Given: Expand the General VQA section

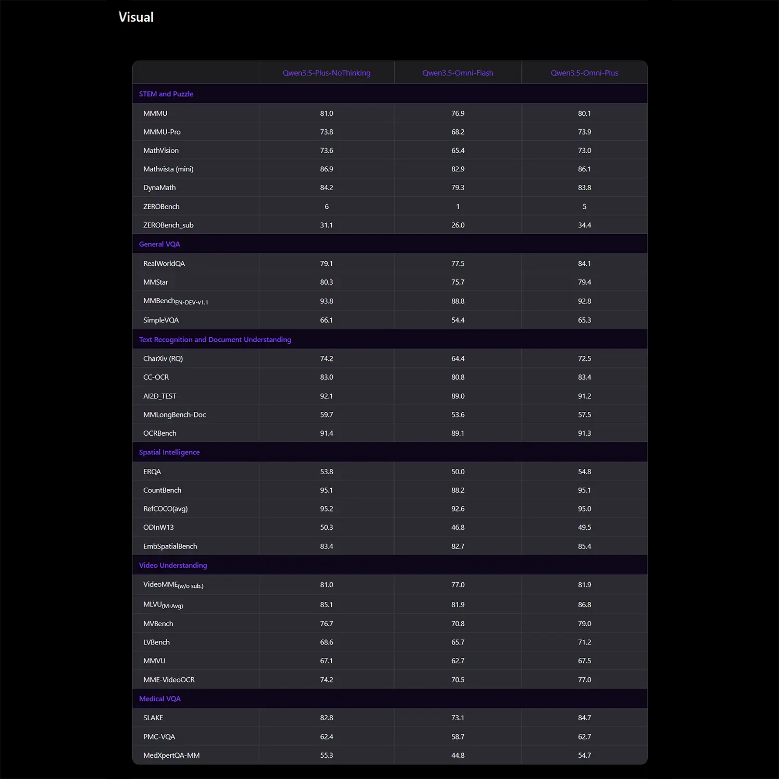Looking at the screenshot, I should click(159, 244).
